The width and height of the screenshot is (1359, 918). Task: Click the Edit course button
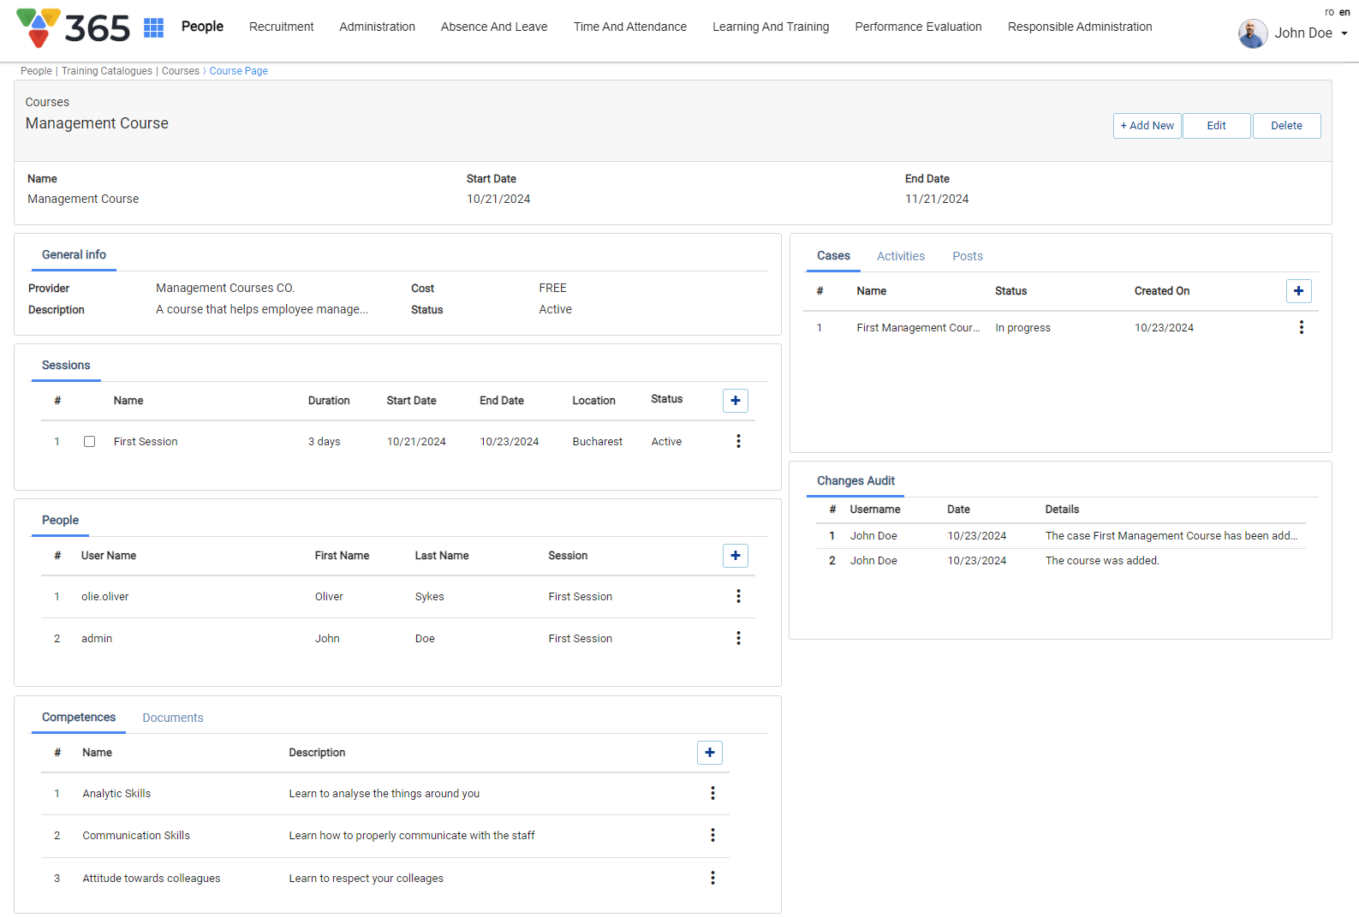point(1216,126)
